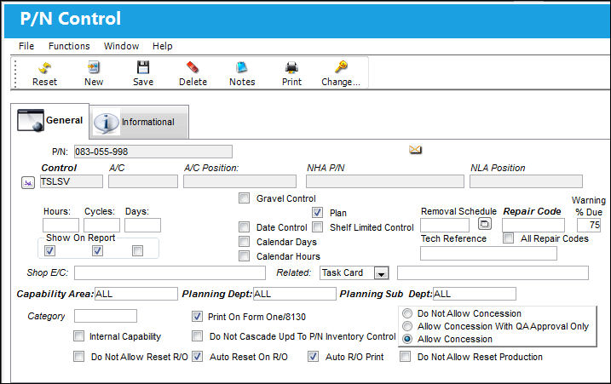Click the Removal Schedule picker icon
This screenshot has height=384, width=611.
coord(484,224)
